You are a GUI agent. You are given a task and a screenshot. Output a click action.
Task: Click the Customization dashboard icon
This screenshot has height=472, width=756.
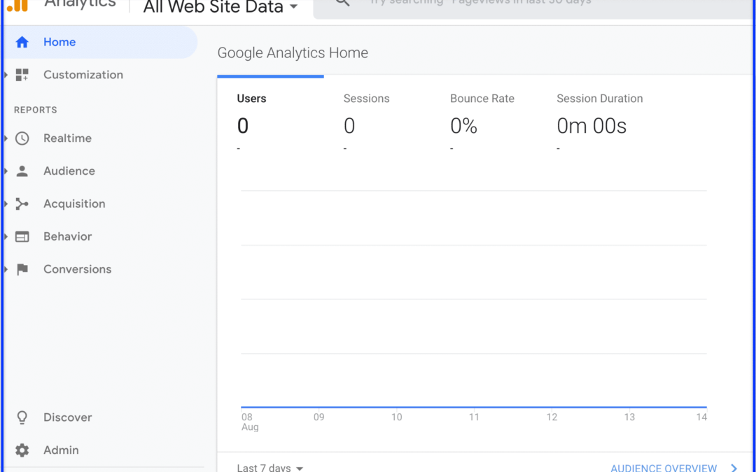[22, 75]
